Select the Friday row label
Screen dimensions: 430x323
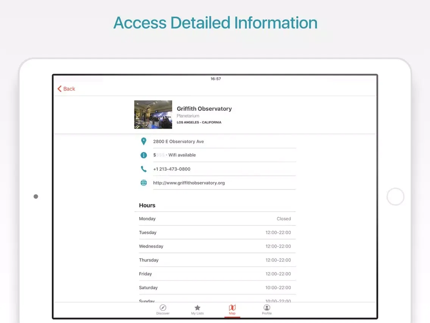point(145,274)
